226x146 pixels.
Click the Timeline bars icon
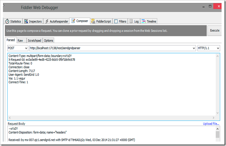[143, 21]
